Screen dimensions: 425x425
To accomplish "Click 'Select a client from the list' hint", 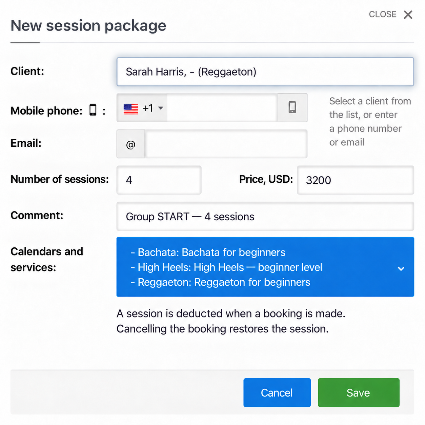I will [x=370, y=121].
